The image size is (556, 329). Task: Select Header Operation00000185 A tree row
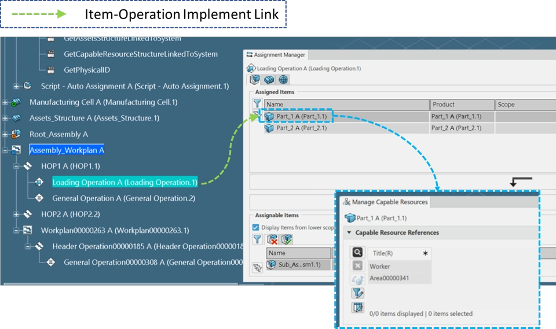point(148,246)
